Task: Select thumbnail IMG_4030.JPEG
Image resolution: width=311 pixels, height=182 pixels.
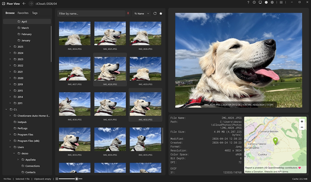Action: pos(75,104)
